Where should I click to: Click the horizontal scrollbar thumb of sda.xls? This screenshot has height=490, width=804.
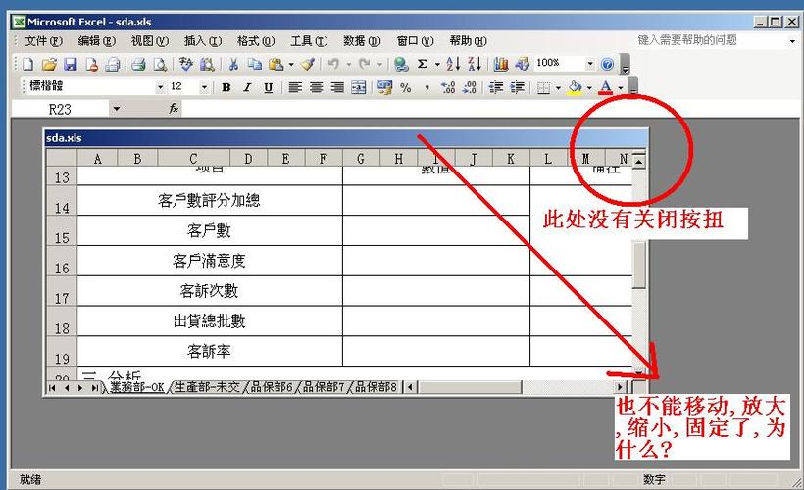click(x=470, y=387)
